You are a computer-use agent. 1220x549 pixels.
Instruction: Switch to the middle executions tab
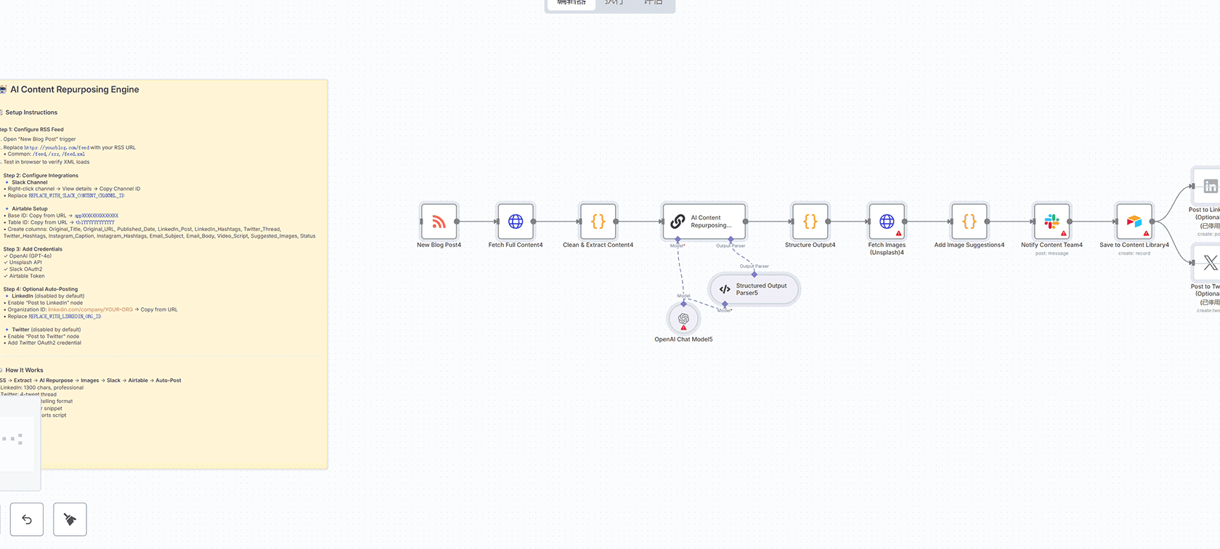(614, 4)
